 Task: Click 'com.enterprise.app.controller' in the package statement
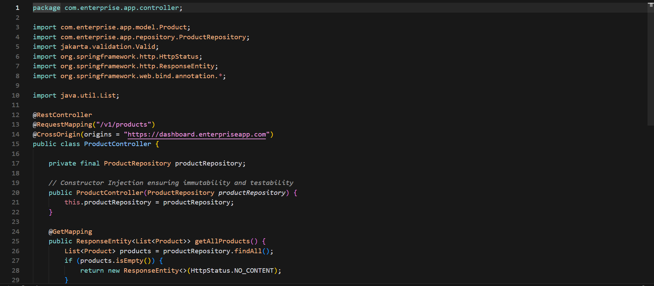pyautogui.click(x=121, y=8)
